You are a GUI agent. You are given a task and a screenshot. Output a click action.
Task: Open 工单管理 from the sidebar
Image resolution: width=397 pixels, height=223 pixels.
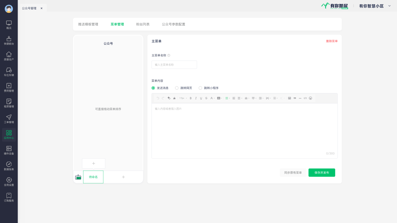(9, 119)
